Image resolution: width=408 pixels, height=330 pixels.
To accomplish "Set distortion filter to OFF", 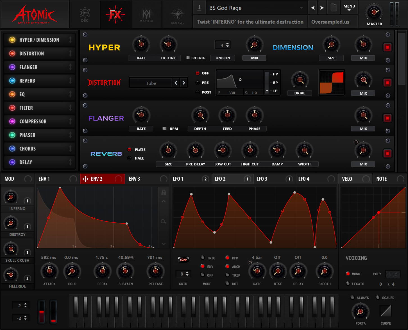I will 198,73.
